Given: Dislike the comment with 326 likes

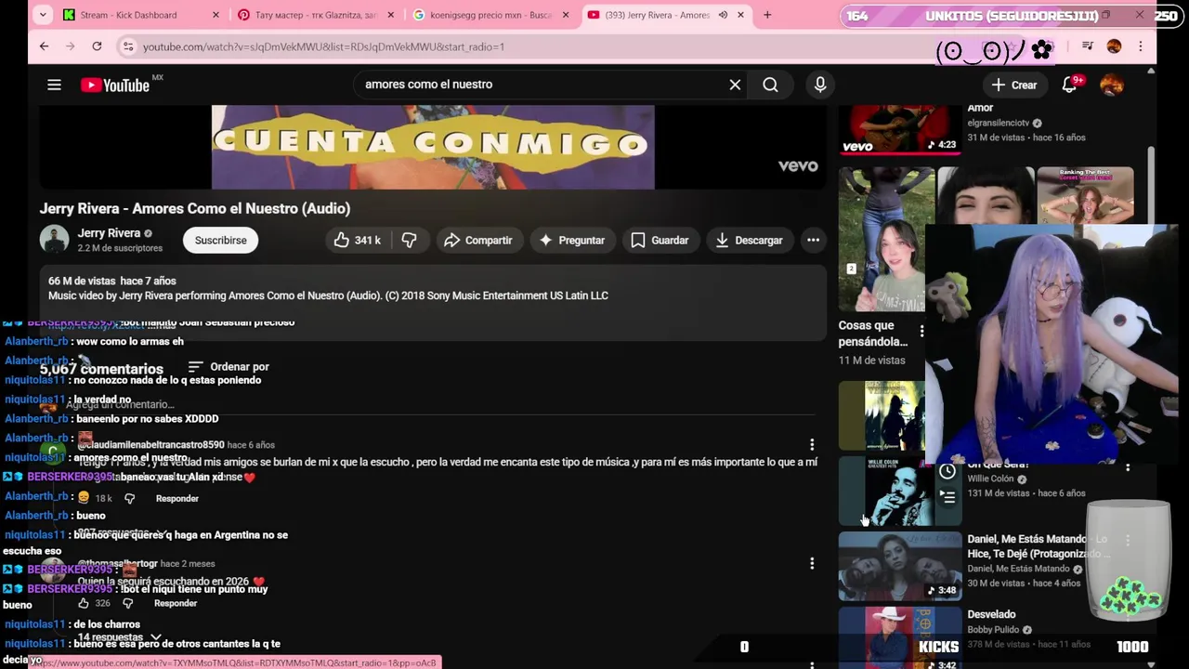Looking at the screenshot, I should click(128, 603).
